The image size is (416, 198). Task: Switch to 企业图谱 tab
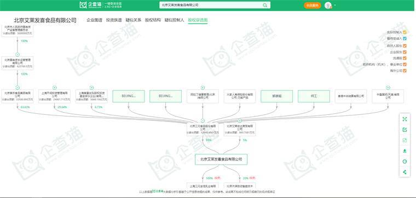(x=94, y=20)
